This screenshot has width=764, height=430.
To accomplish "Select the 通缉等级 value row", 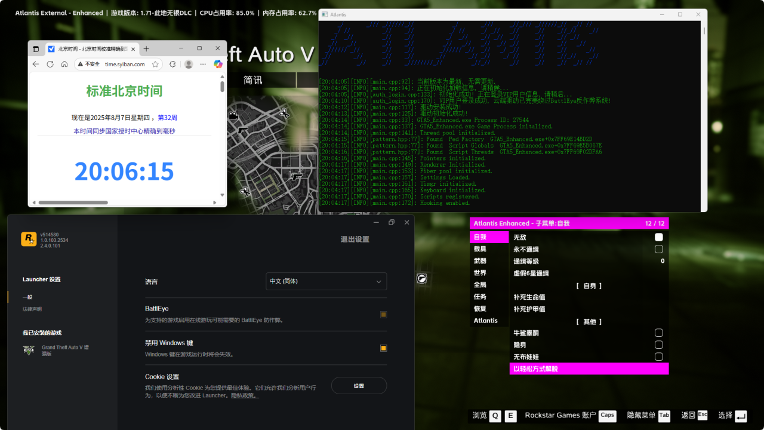I will (x=589, y=261).
